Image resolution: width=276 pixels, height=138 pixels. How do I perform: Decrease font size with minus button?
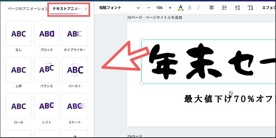(x=149, y=8)
